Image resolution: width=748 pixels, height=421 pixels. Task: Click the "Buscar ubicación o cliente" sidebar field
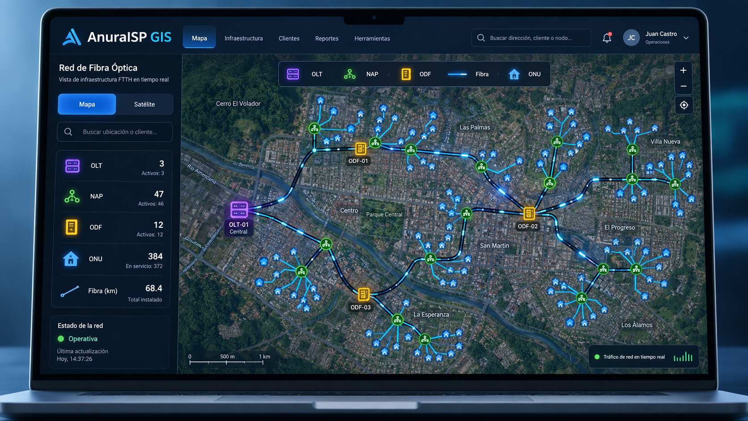(115, 132)
